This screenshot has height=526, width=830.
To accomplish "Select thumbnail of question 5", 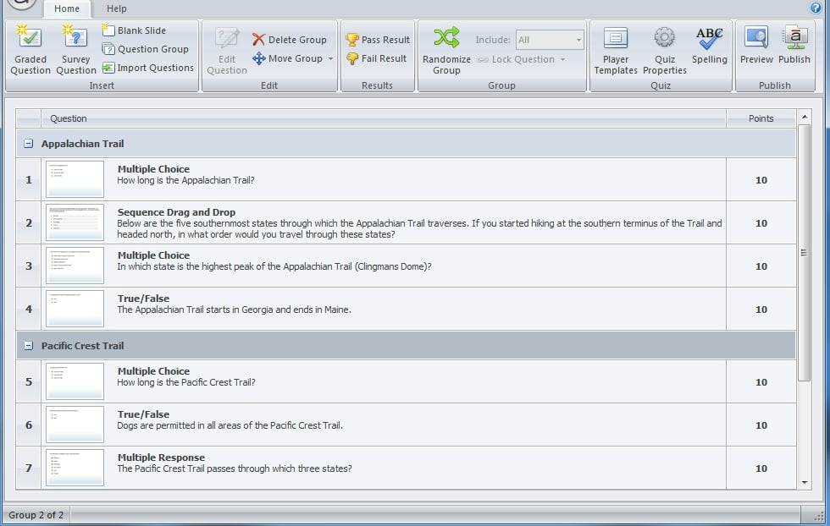I will tap(75, 381).
